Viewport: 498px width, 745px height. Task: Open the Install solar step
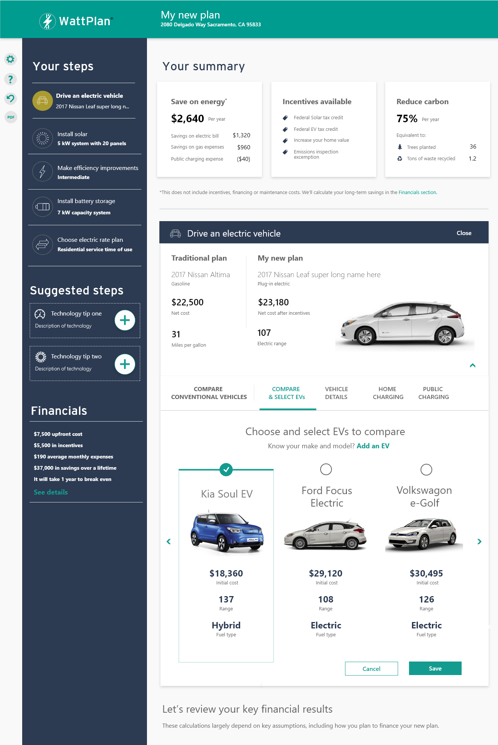click(85, 138)
